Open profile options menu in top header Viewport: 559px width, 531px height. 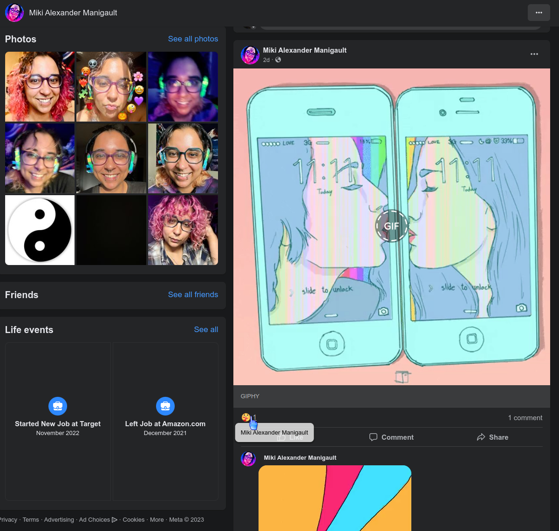[539, 13]
